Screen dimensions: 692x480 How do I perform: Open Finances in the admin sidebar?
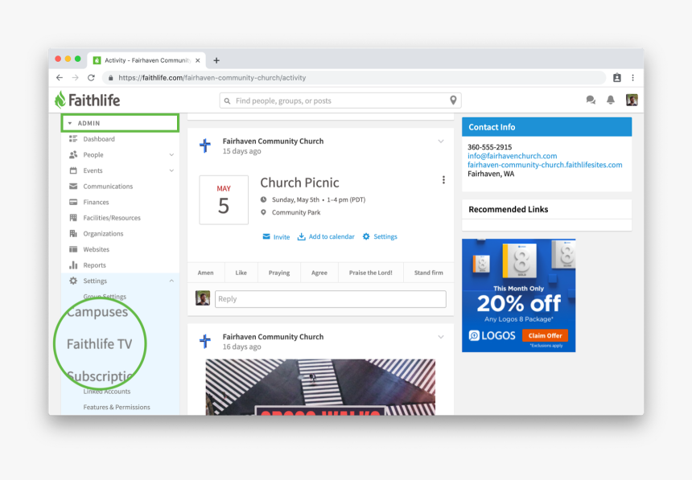[x=96, y=202]
